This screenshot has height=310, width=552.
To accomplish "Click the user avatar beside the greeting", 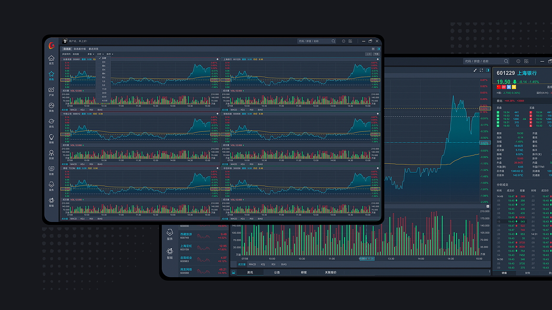I will (x=65, y=41).
